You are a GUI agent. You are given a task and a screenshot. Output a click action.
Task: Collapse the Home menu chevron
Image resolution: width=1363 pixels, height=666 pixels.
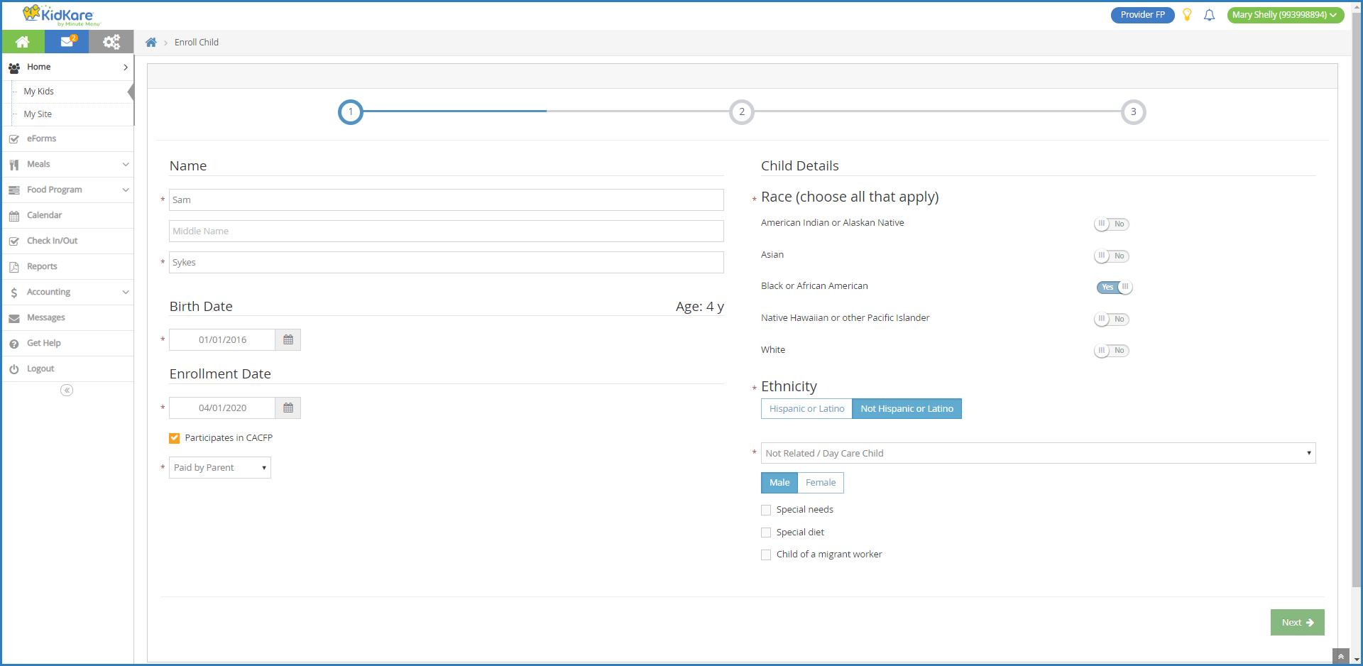click(126, 67)
